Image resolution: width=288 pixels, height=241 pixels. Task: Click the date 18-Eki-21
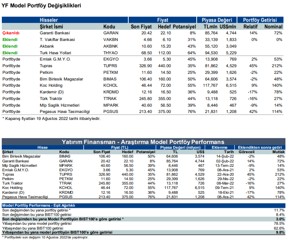click(226, 193)
